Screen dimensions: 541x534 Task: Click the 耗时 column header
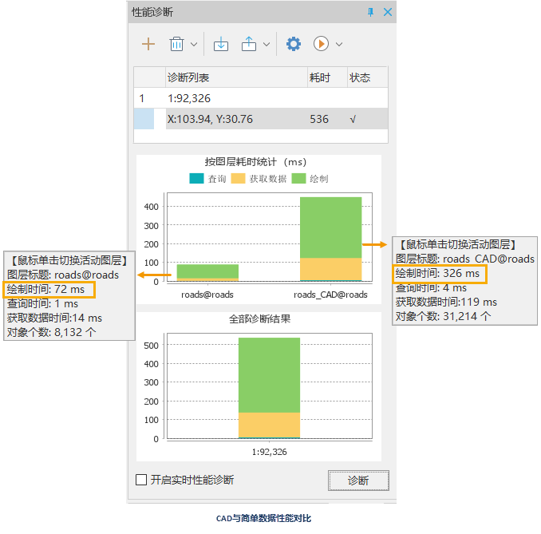tap(319, 77)
